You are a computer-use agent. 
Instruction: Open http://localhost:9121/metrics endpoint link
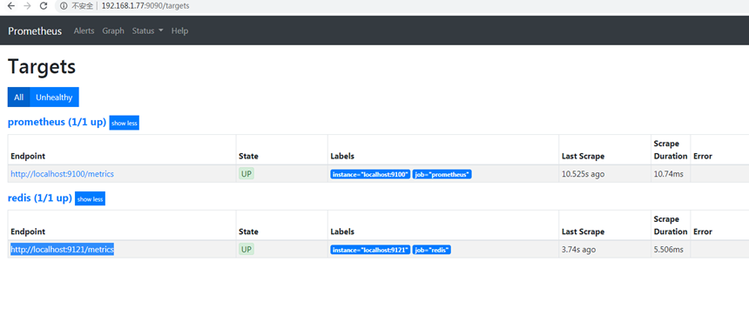[x=62, y=250]
